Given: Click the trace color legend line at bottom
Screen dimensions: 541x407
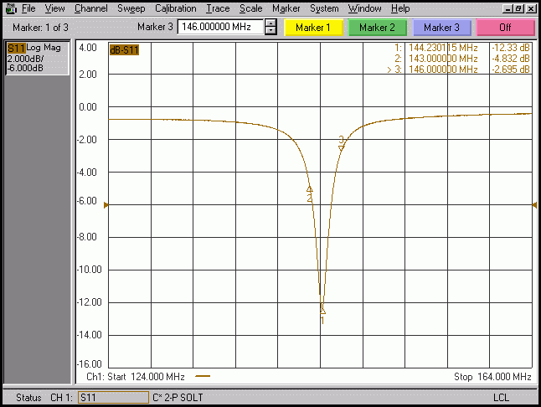Looking at the screenshot, I should (x=203, y=376).
